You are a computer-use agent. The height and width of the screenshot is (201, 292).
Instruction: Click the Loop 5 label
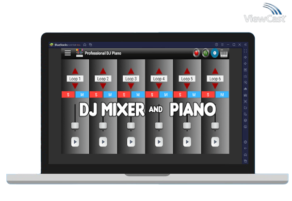tap(187, 79)
